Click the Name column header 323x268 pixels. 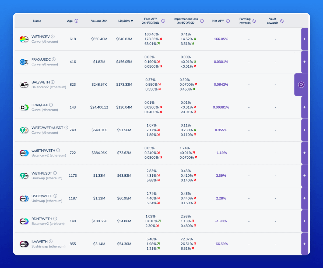[x=37, y=21]
